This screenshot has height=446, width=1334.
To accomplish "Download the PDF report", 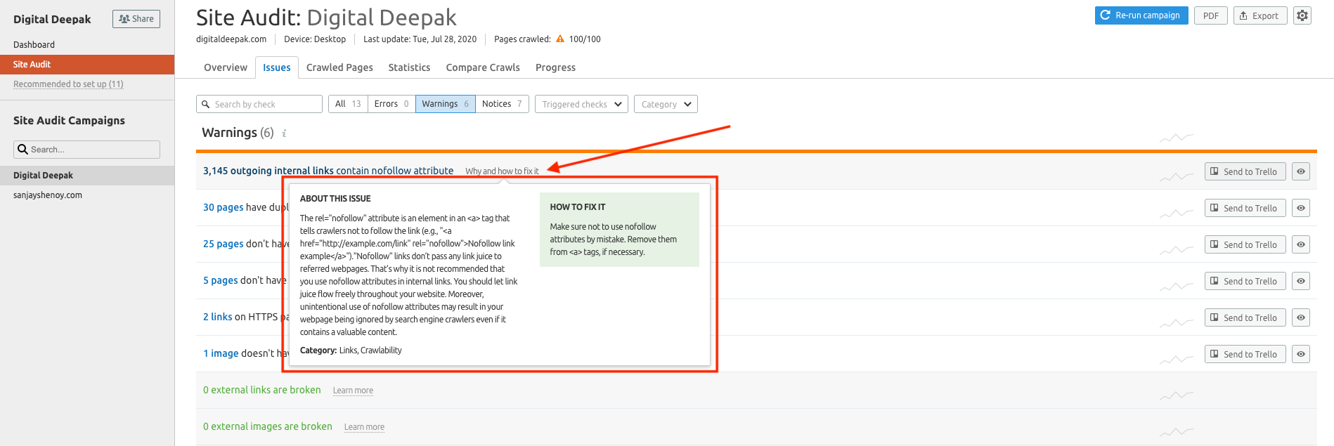I will coord(1211,15).
